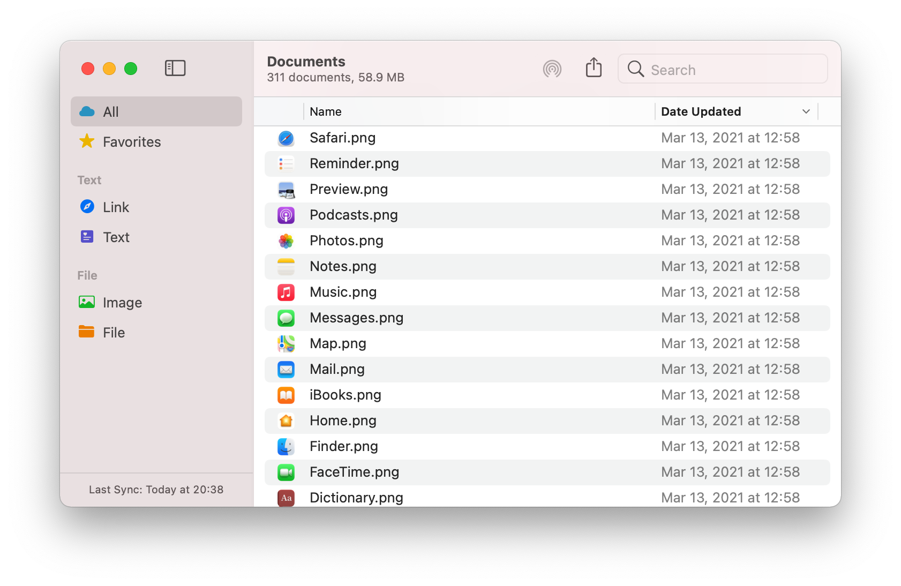Click the Map.png icon
The image size is (901, 586).
coord(286,344)
